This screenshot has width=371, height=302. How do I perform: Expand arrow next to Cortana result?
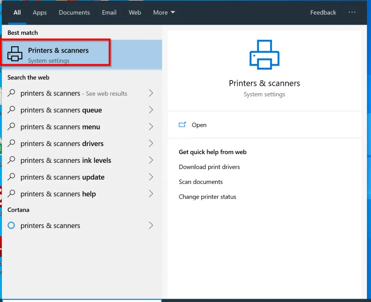[151, 226]
